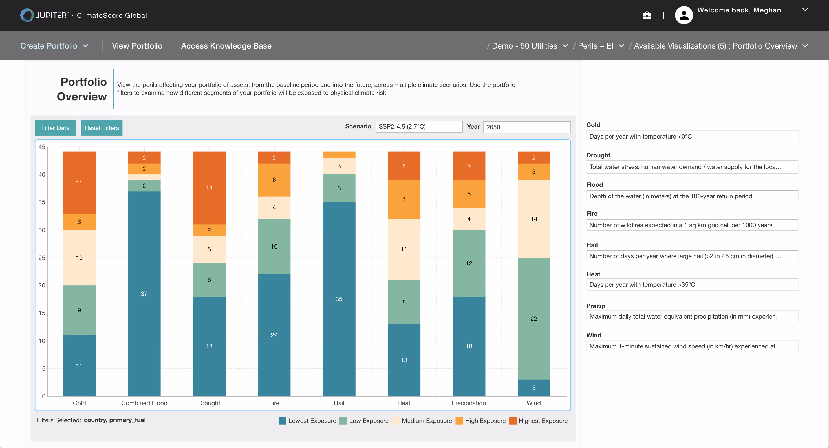This screenshot has height=448, width=829.
Task: Click the Jupiter logo icon
Action: [x=27, y=15]
